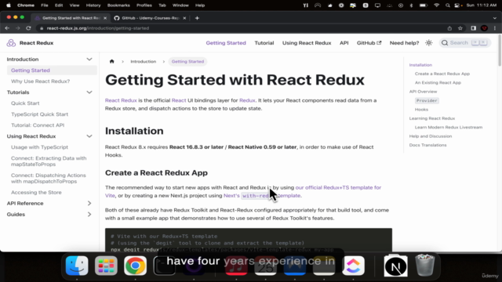Click the React Redux logo icon
Screen dimensions: 502x282
click(11, 43)
